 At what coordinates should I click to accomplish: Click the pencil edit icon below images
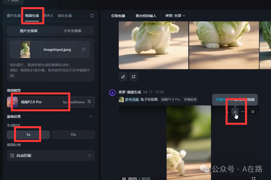click(123, 77)
